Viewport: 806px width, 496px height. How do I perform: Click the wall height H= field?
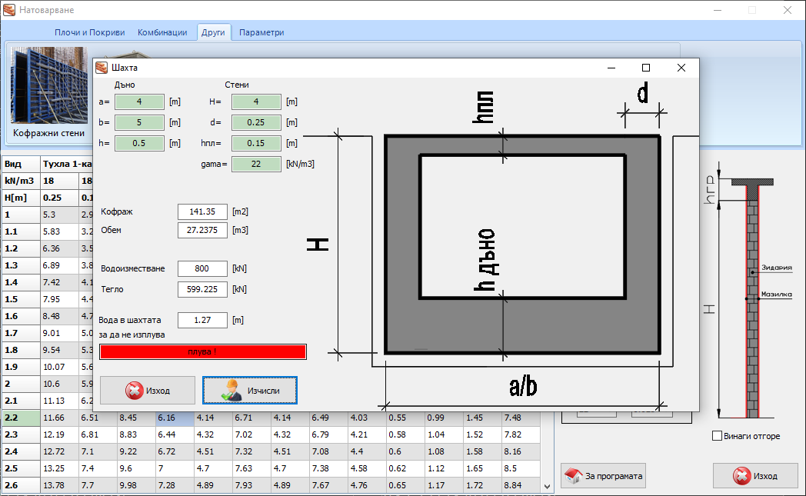coord(256,102)
